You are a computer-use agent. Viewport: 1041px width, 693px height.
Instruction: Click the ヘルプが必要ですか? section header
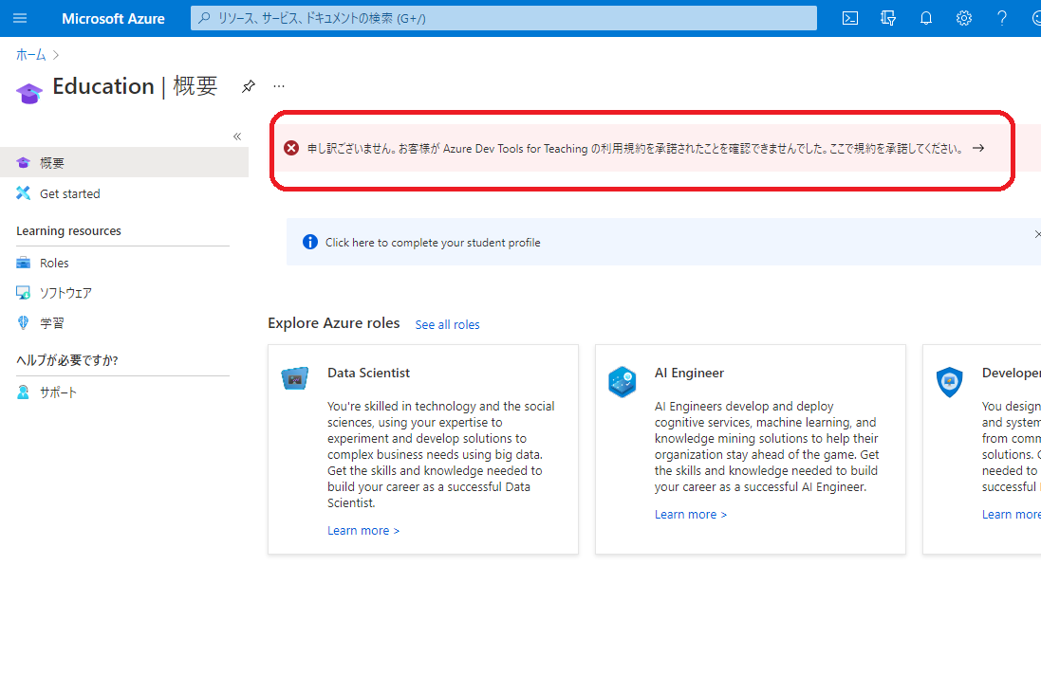(67, 360)
